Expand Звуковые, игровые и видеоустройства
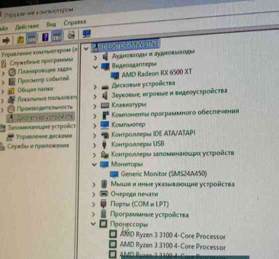The height and width of the screenshot is (259, 279). pos(95,97)
